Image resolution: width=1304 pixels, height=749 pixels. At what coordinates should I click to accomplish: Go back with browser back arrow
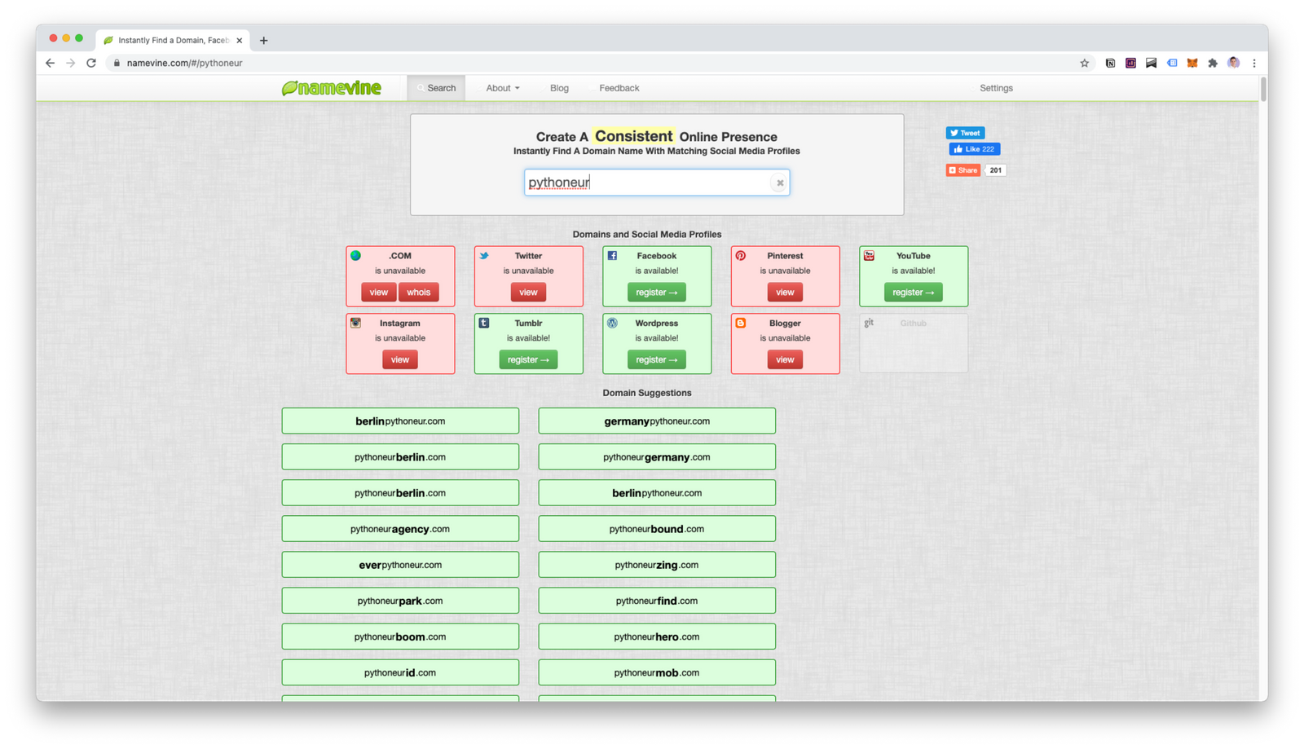pos(51,63)
